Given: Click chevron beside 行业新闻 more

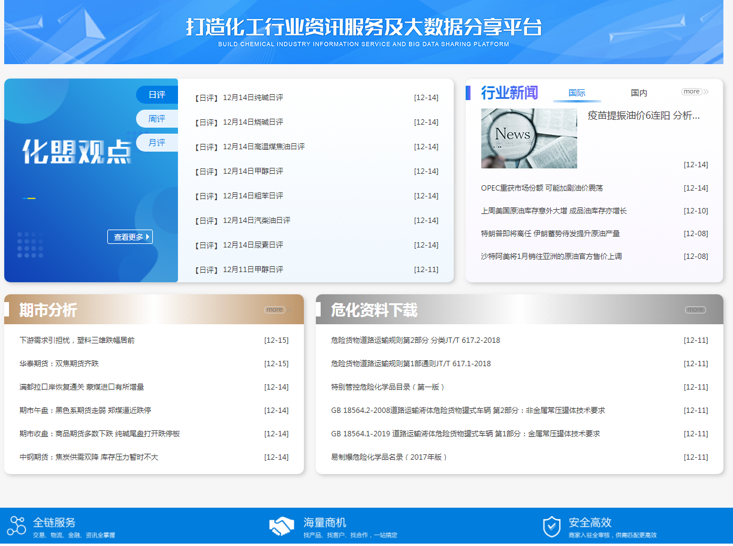Looking at the screenshot, I should (706, 92).
